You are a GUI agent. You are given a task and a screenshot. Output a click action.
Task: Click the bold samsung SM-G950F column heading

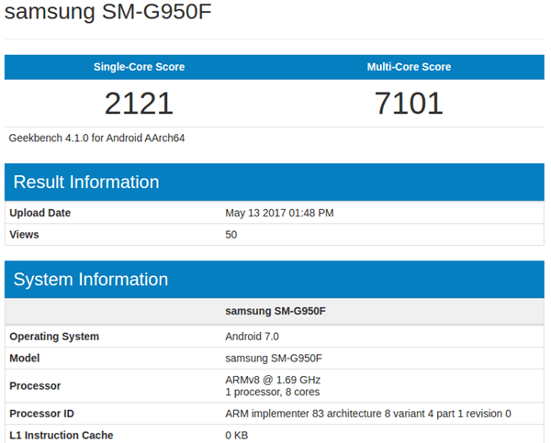(x=275, y=311)
